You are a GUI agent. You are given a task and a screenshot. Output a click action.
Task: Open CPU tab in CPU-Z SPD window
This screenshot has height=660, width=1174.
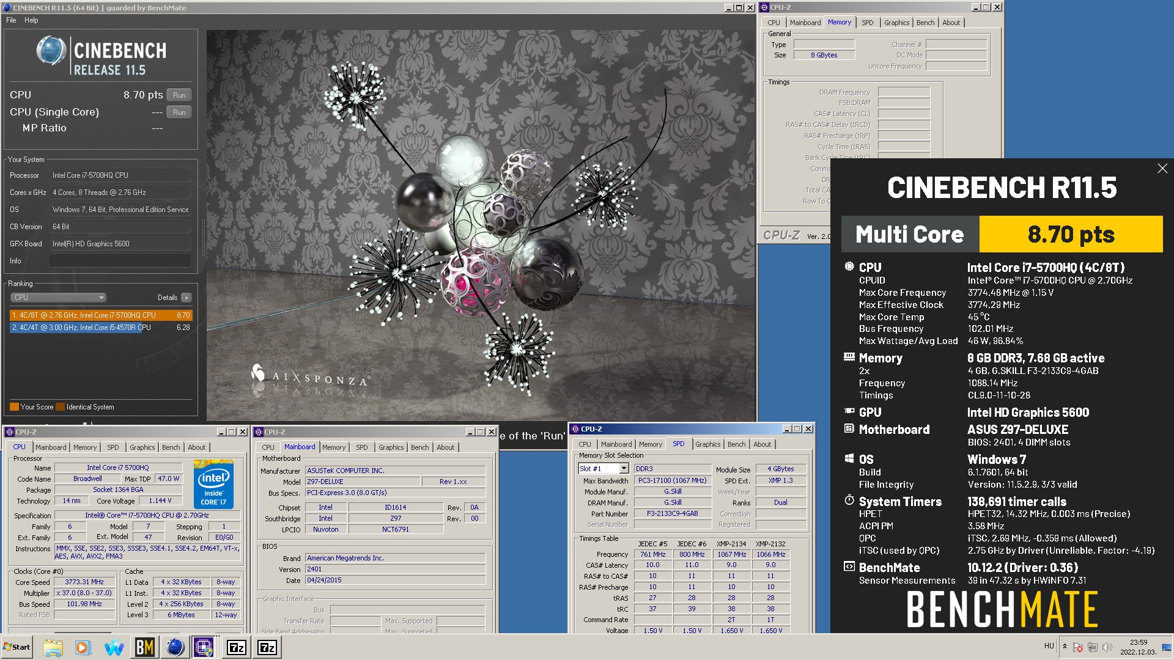coord(585,444)
